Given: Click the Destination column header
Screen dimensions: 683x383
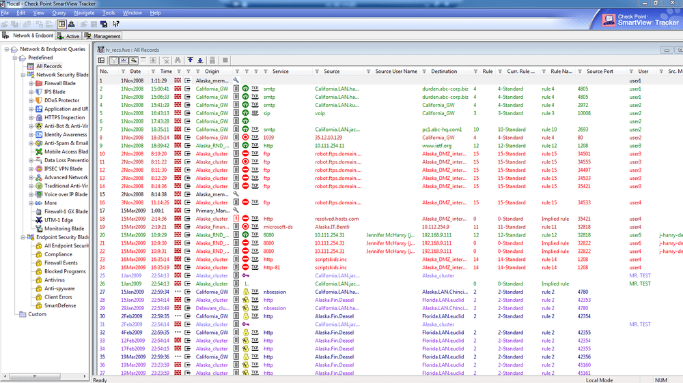Looking at the screenshot, I should [x=444, y=71].
